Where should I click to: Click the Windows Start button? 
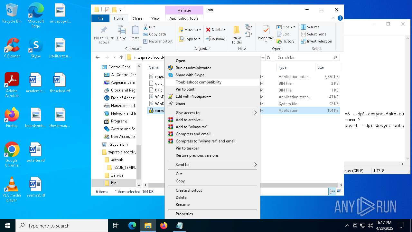[x=8, y=226]
